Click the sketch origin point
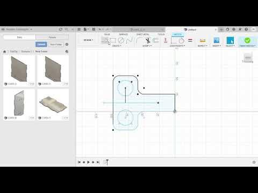258x193 pixels. 175,112
